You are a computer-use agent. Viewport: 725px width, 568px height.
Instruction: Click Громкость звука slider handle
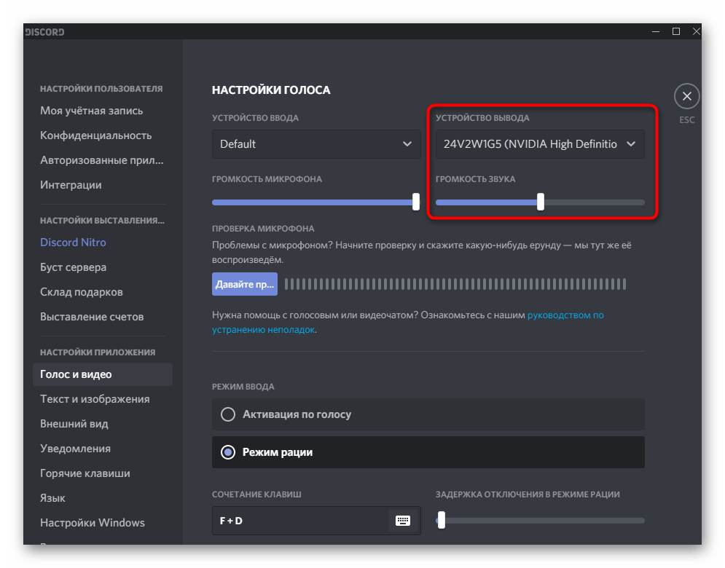pyautogui.click(x=541, y=202)
